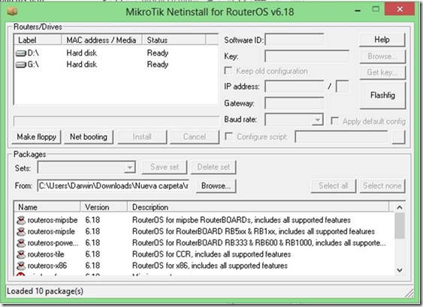This screenshot has height=307, width=423.
Task: Click 'Loaded 10 package(s)' status bar text
Action: 45,291
